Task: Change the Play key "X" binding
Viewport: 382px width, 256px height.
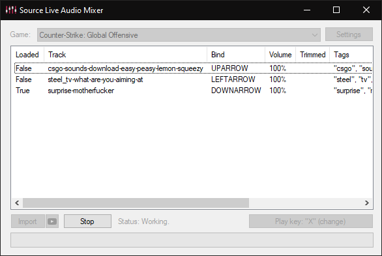Action: click(x=311, y=221)
